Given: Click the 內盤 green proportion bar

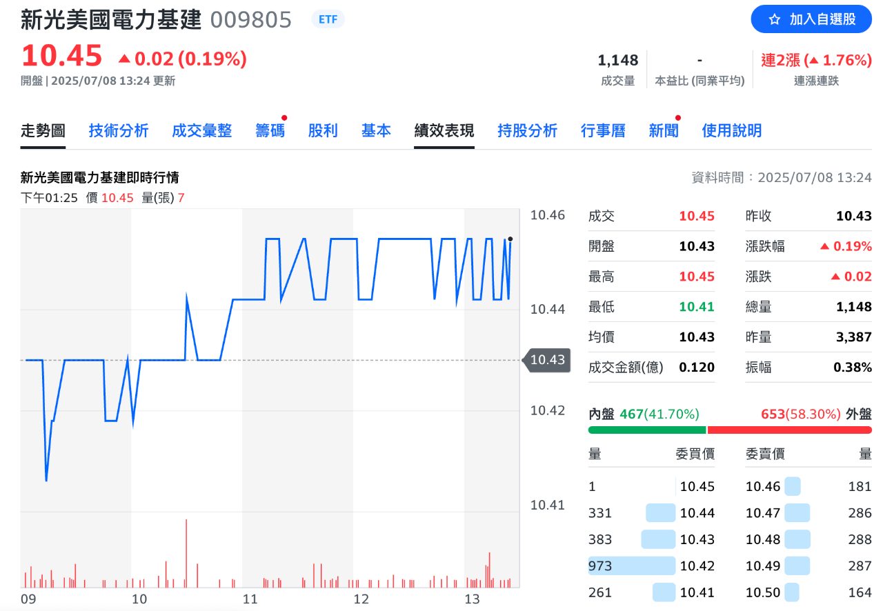Looking at the screenshot, I should [x=647, y=430].
